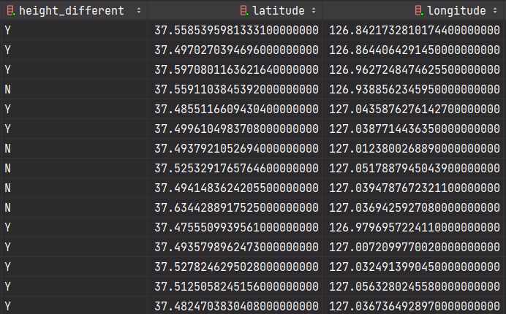Viewport: 506px width, 314px height.
Task: Select latitude cell 37.512505824515600000000
Action: [235, 286]
